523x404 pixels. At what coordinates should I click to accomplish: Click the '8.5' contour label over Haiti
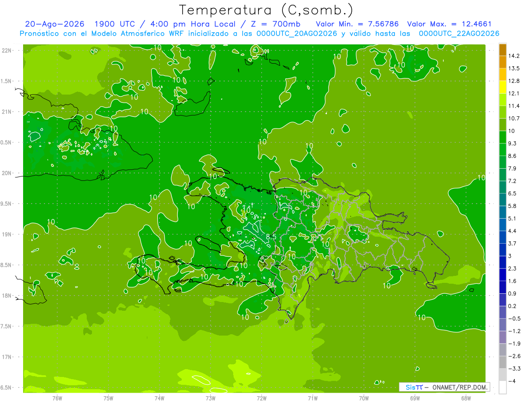point(271,236)
